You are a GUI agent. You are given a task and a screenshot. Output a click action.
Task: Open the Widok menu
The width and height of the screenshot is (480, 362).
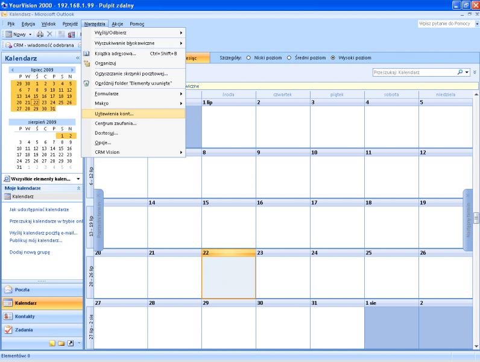click(48, 24)
